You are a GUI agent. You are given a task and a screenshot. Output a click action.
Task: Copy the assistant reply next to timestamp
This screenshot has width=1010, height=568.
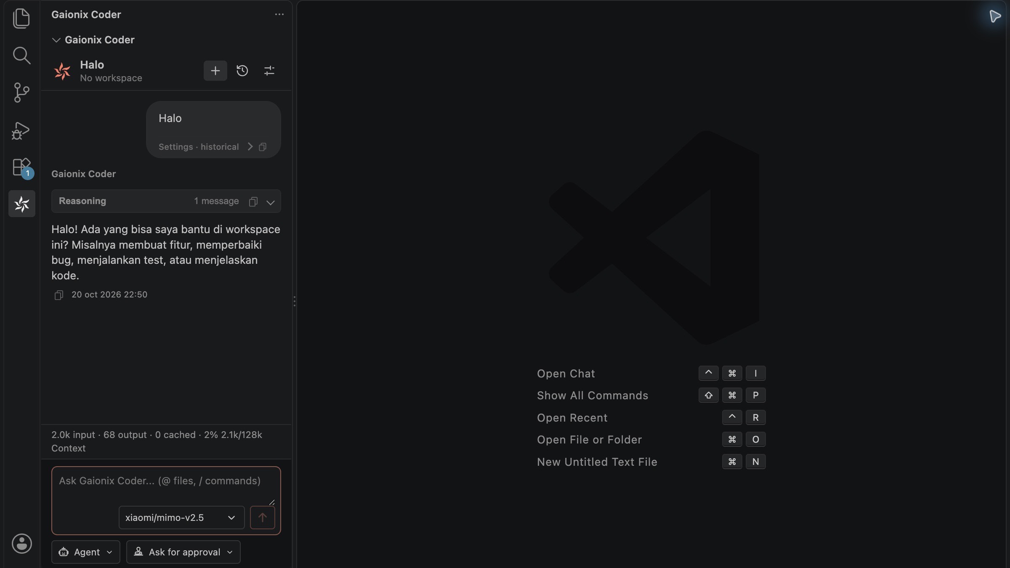[x=59, y=295]
